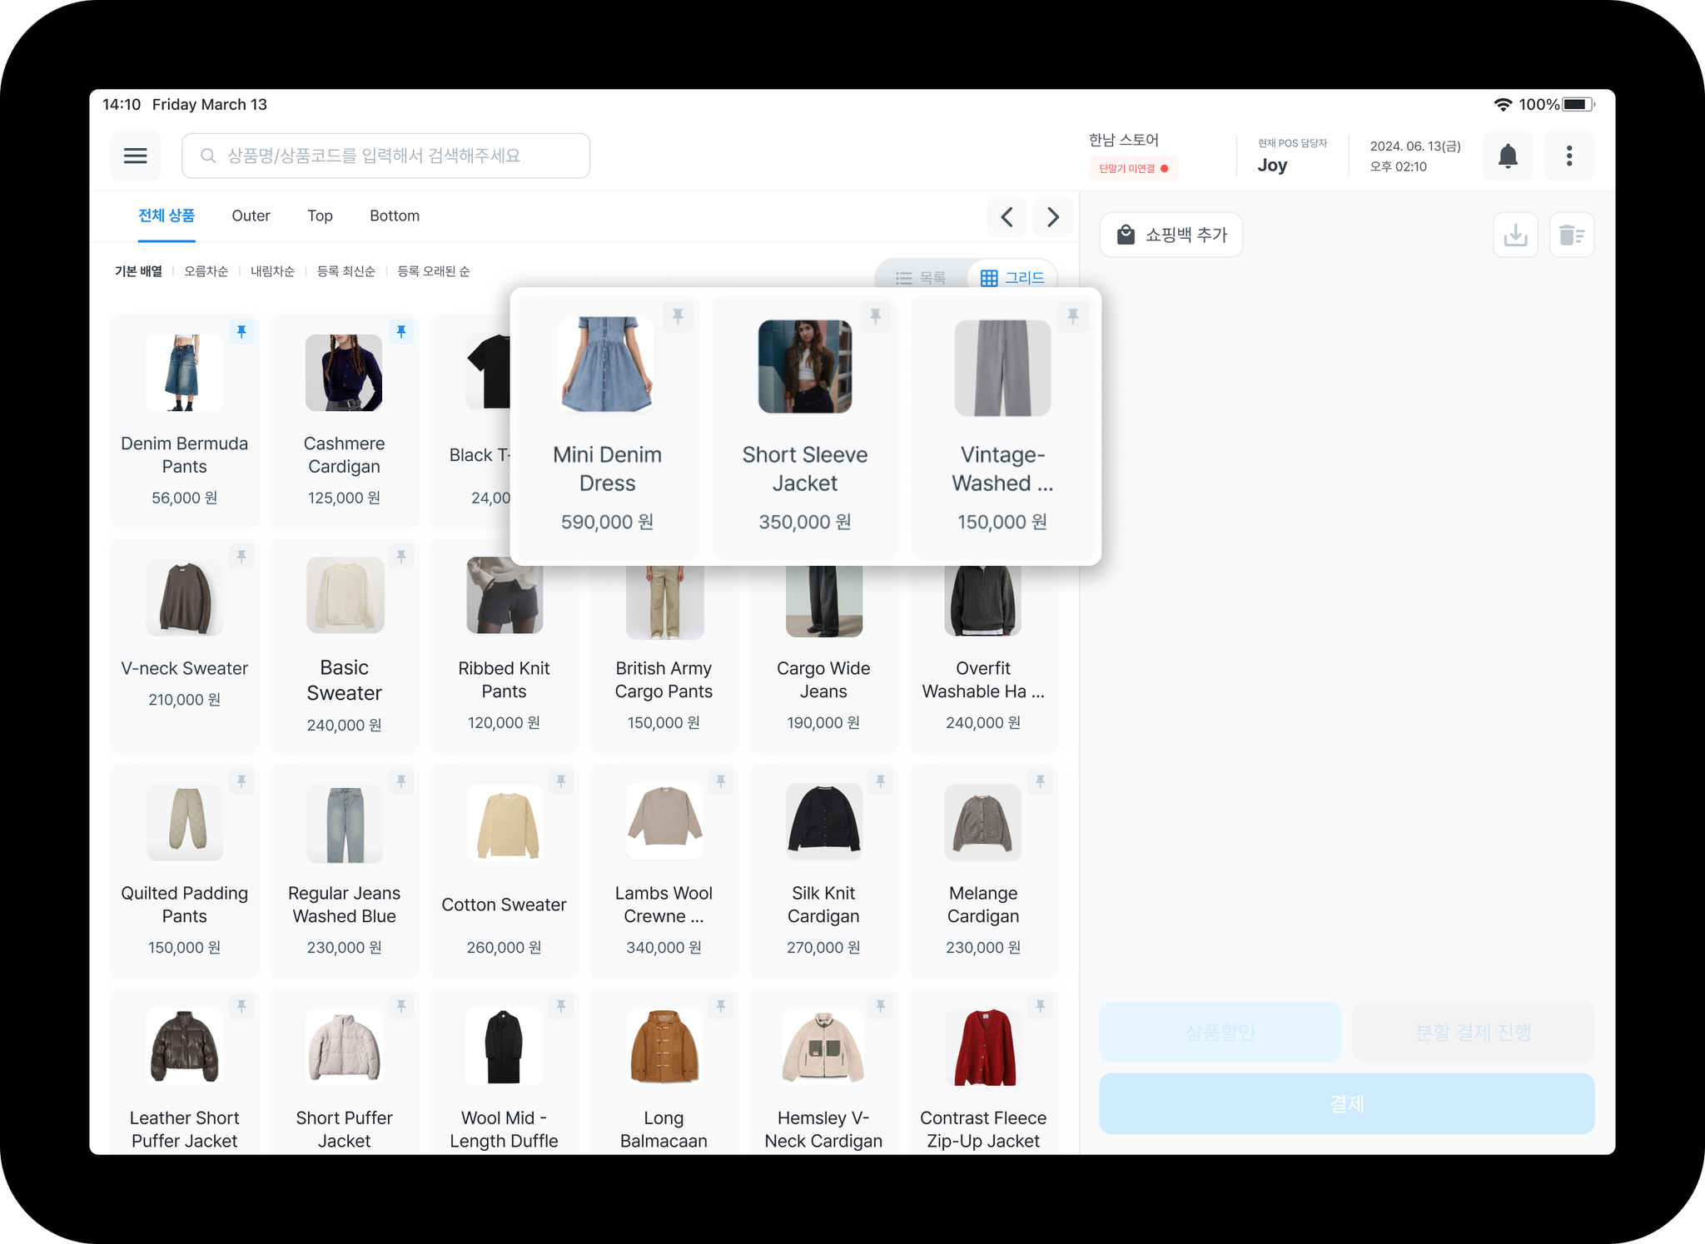Image resolution: width=1705 pixels, height=1244 pixels.
Task: Unpin the Denim Bermuda Pants item
Action: pos(241,332)
